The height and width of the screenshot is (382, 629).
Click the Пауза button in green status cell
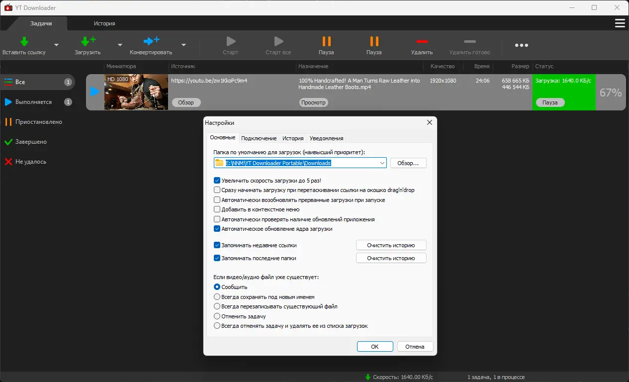(550, 102)
